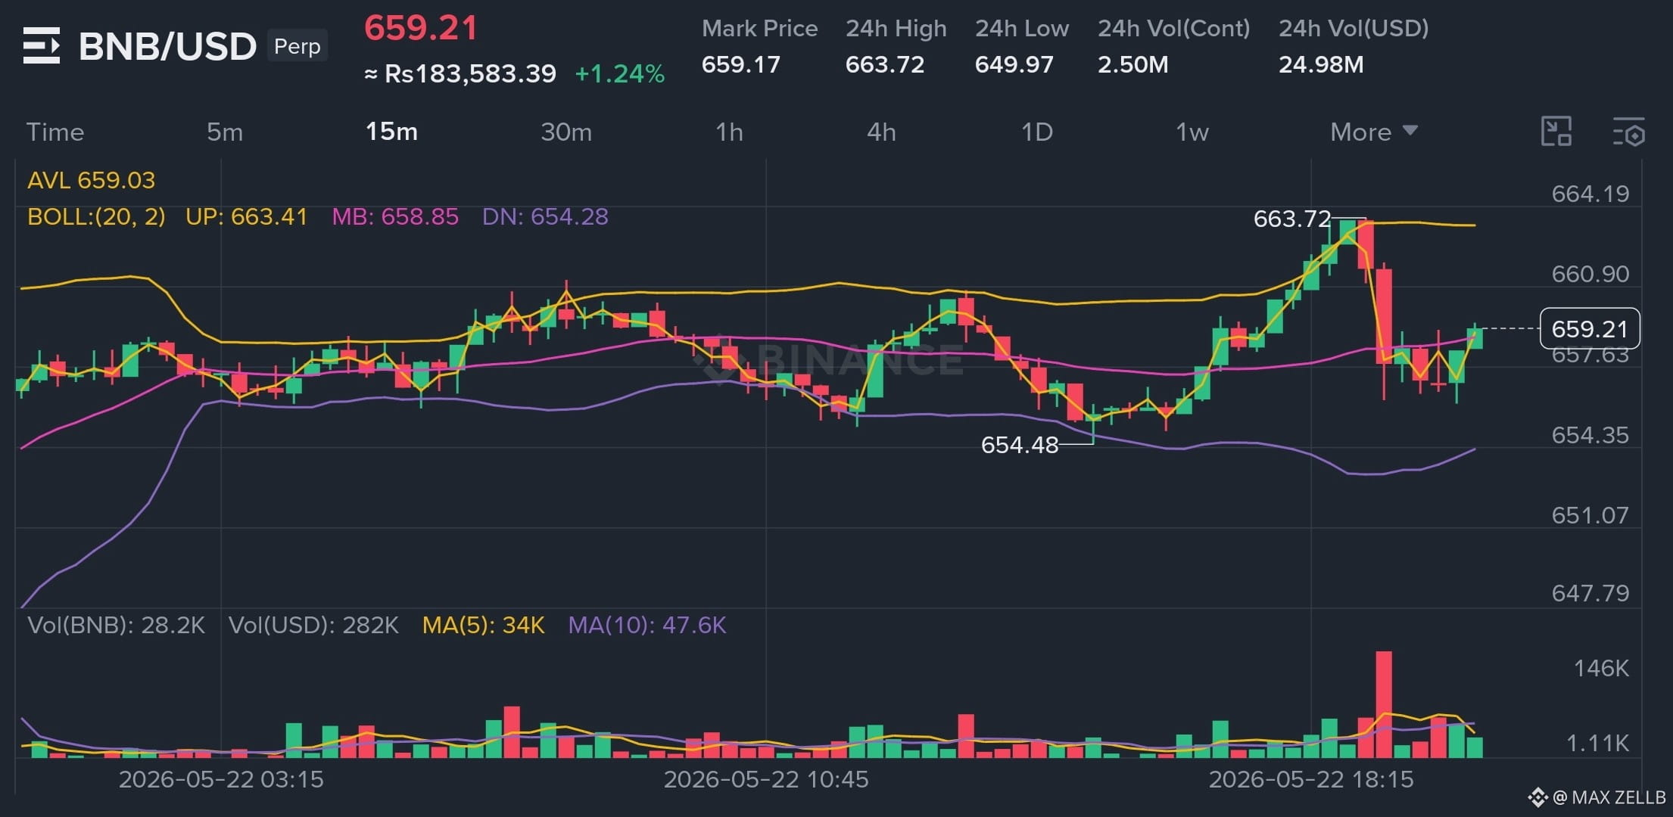Click the 654.35 price axis label
This screenshot has height=817, width=1673.
[1590, 435]
